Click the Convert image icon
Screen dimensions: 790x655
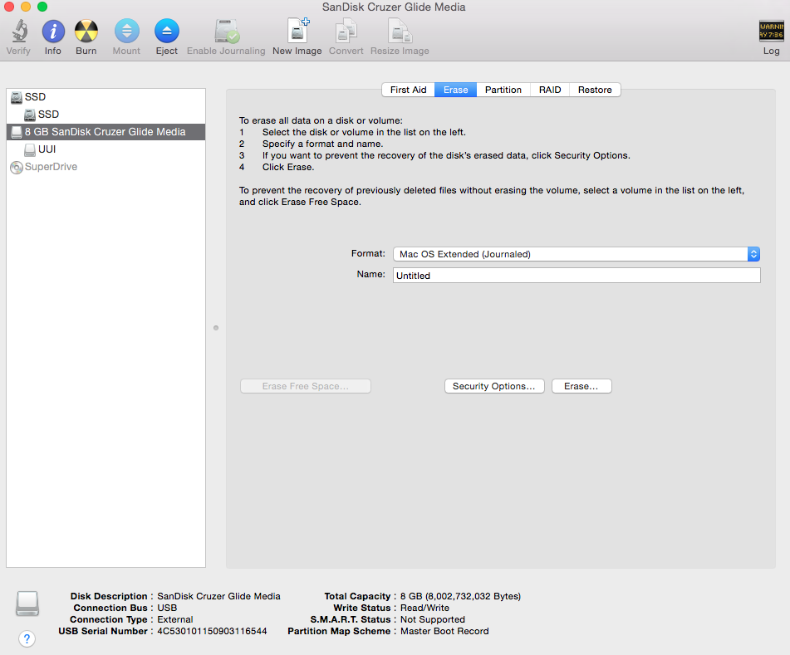click(x=346, y=32)
